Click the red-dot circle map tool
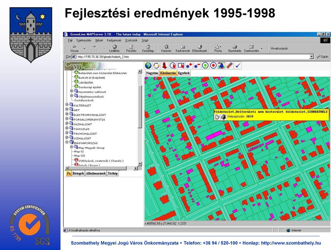Viewport: 331px width, 250px height. (213, 65)
